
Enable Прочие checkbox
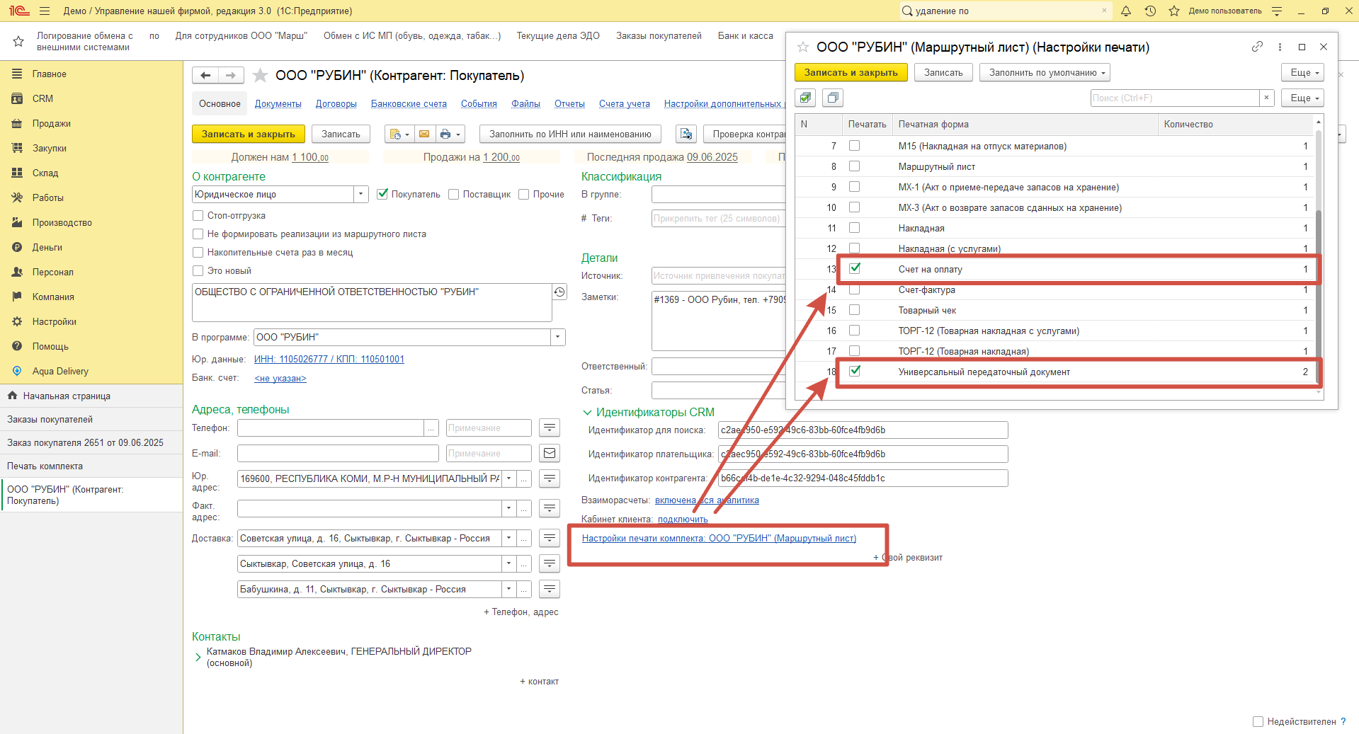point(524,194)
